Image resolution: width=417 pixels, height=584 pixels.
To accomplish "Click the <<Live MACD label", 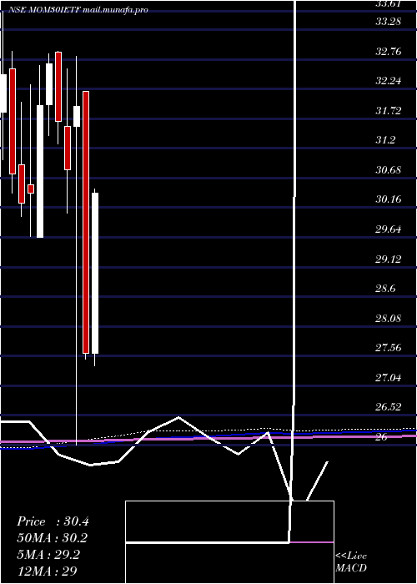I will [x=351, y=561].
